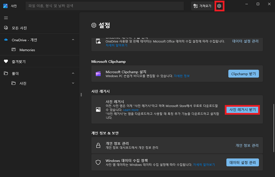Click the 폴더 folder icon
This screenshot has width=275, height=177.
(6, 73)
